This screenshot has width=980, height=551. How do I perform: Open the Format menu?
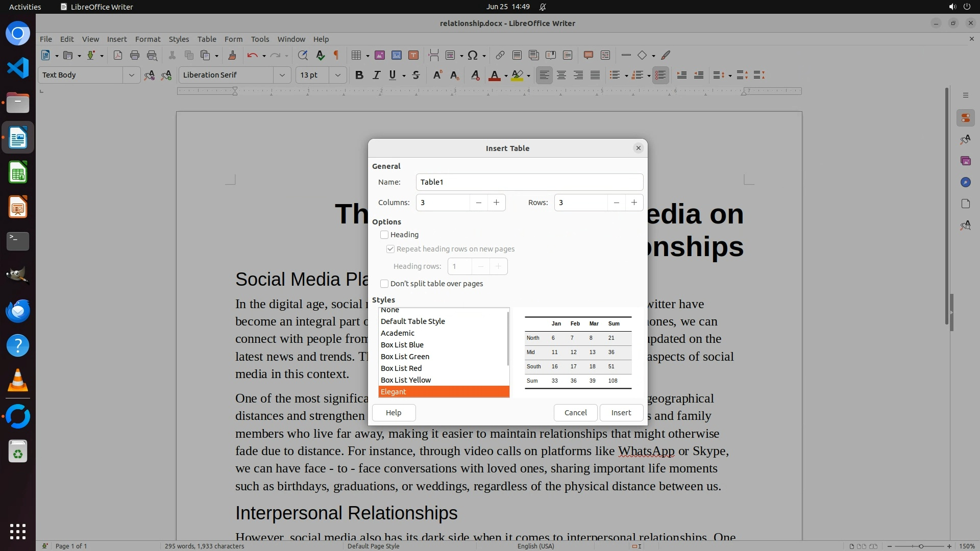point(148,39)
